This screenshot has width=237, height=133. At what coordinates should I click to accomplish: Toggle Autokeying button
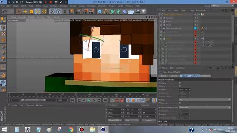[117, 100]
